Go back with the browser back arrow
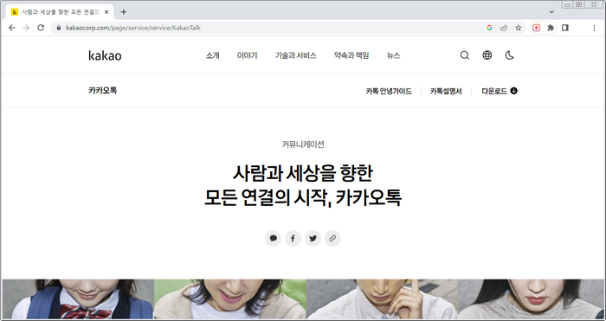The width and height of the screenshot is (606, 321). [x=12, y=28]
